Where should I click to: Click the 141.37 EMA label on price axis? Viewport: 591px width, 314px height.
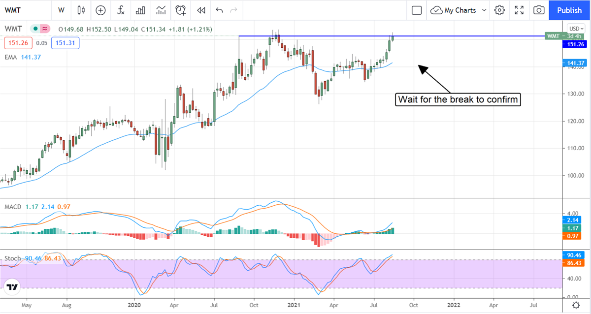[576, 63]
